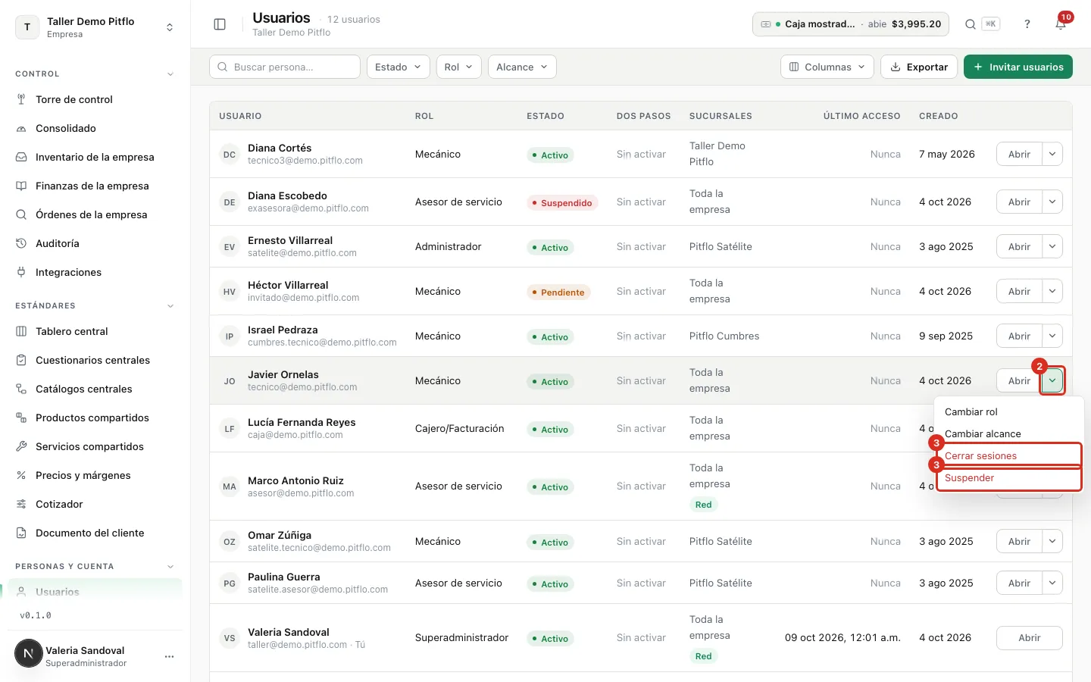Focus the Buscar persona search field
The width and height of the screenshot is (1091, 682).
tap(285, 67)
